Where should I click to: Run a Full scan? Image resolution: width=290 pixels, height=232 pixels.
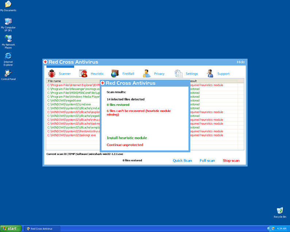pos(207,161)
